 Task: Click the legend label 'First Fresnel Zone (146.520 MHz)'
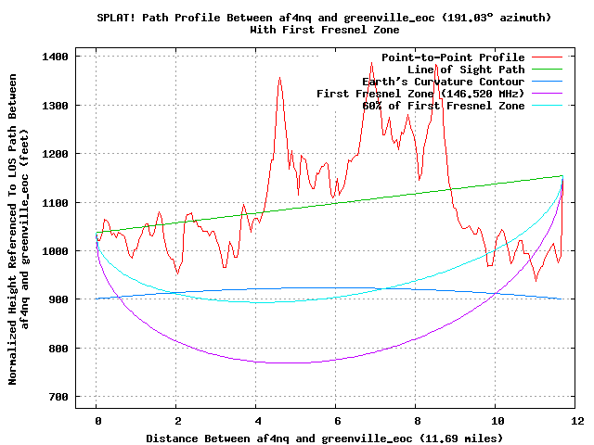[x=420, y=94]
